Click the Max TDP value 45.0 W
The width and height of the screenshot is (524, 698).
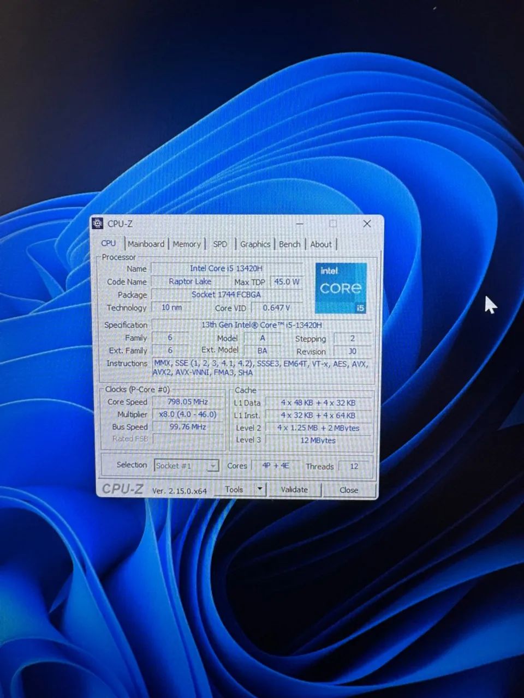[287, 282]
